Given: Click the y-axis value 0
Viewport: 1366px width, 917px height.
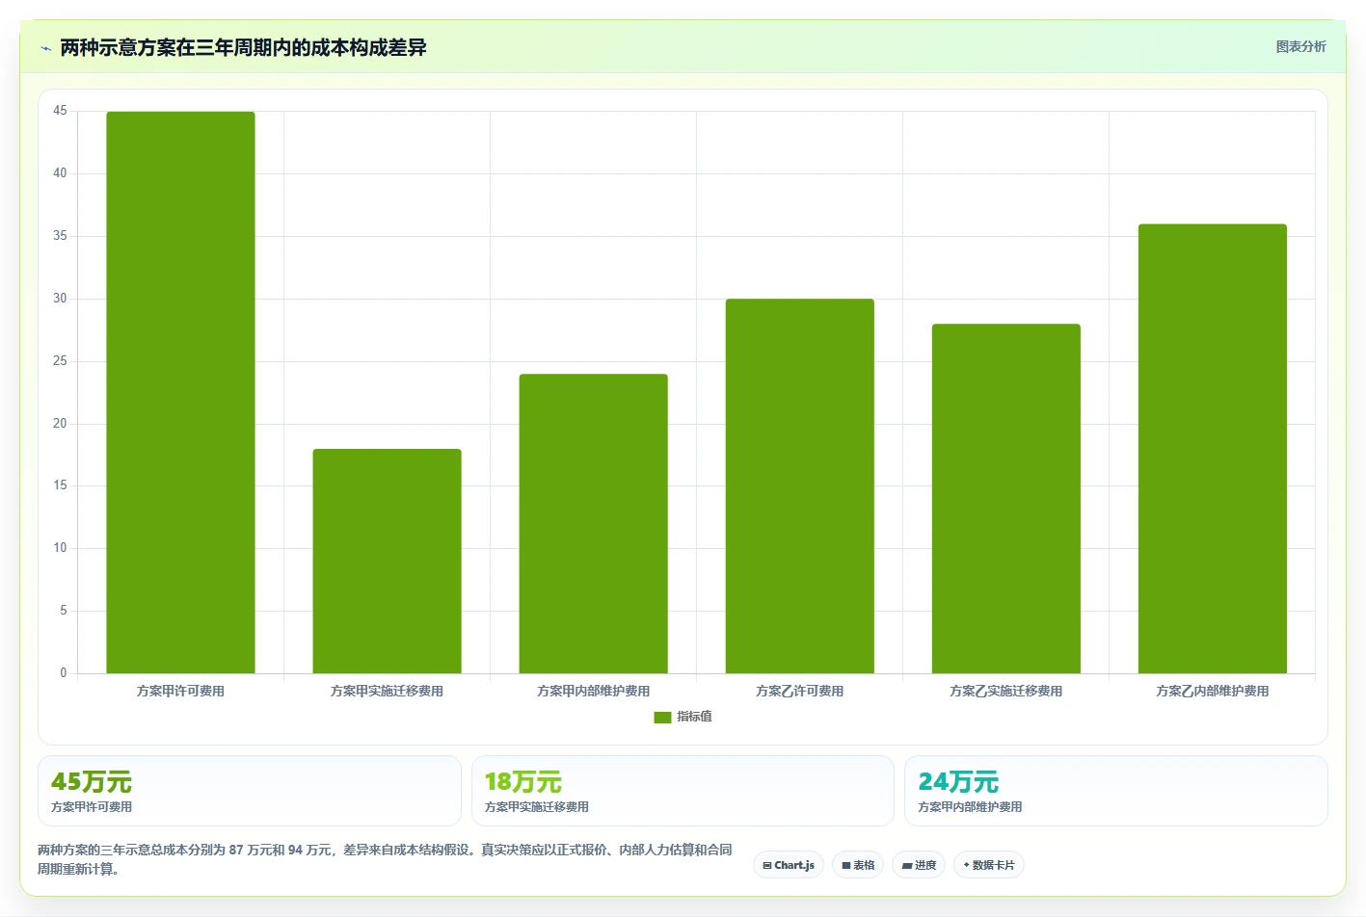Looking at the screenshot, I should click(64, 673).
